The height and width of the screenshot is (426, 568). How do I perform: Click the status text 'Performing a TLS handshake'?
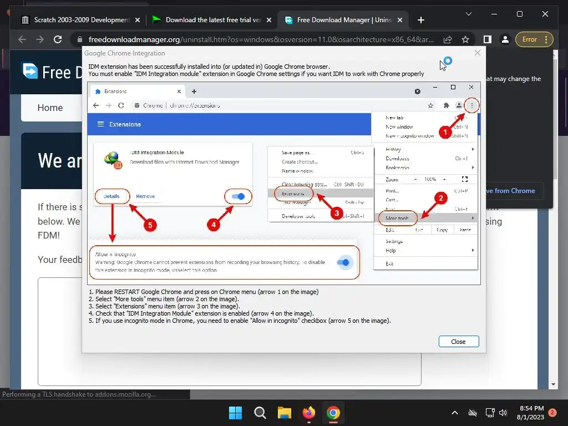pyautogui.click(x=79, y=394)
